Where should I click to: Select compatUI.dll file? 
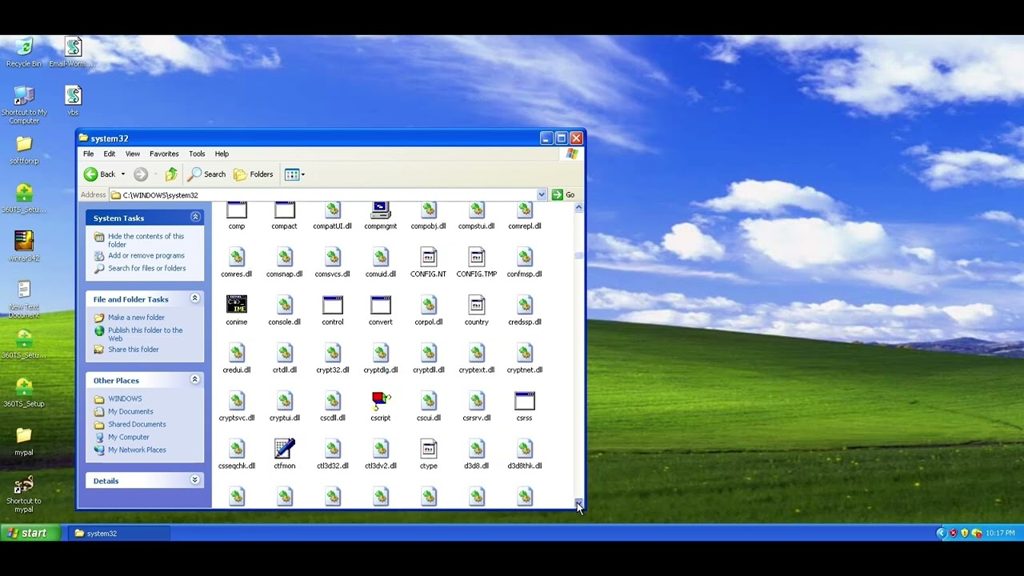pyautogui.click(x=332, y=216)
